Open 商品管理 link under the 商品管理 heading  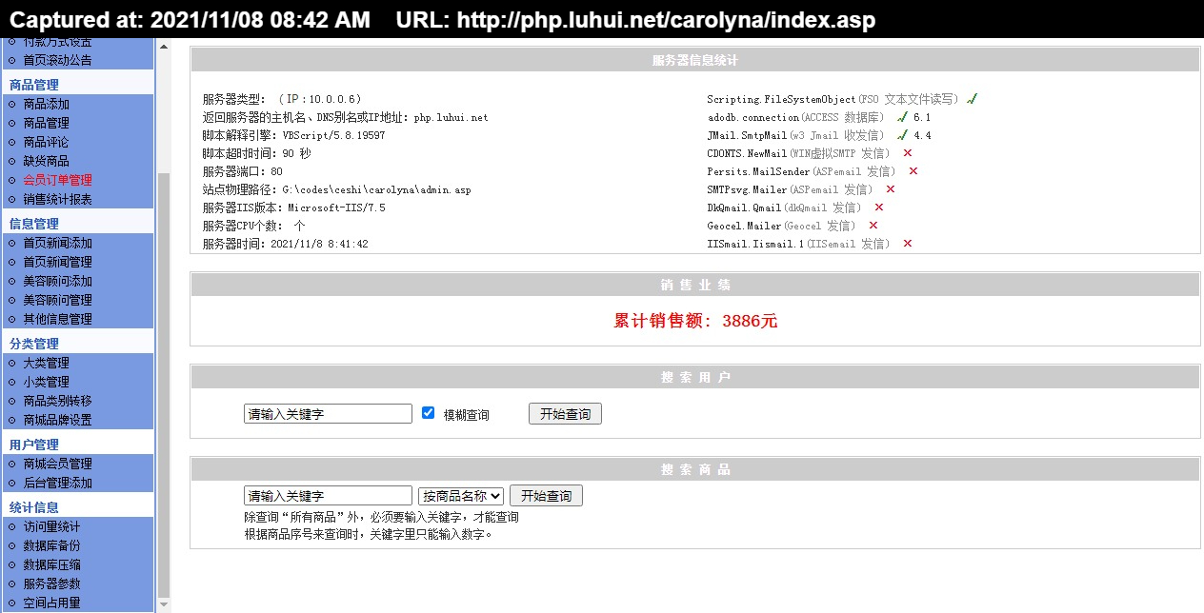click(x=46, y=123)
